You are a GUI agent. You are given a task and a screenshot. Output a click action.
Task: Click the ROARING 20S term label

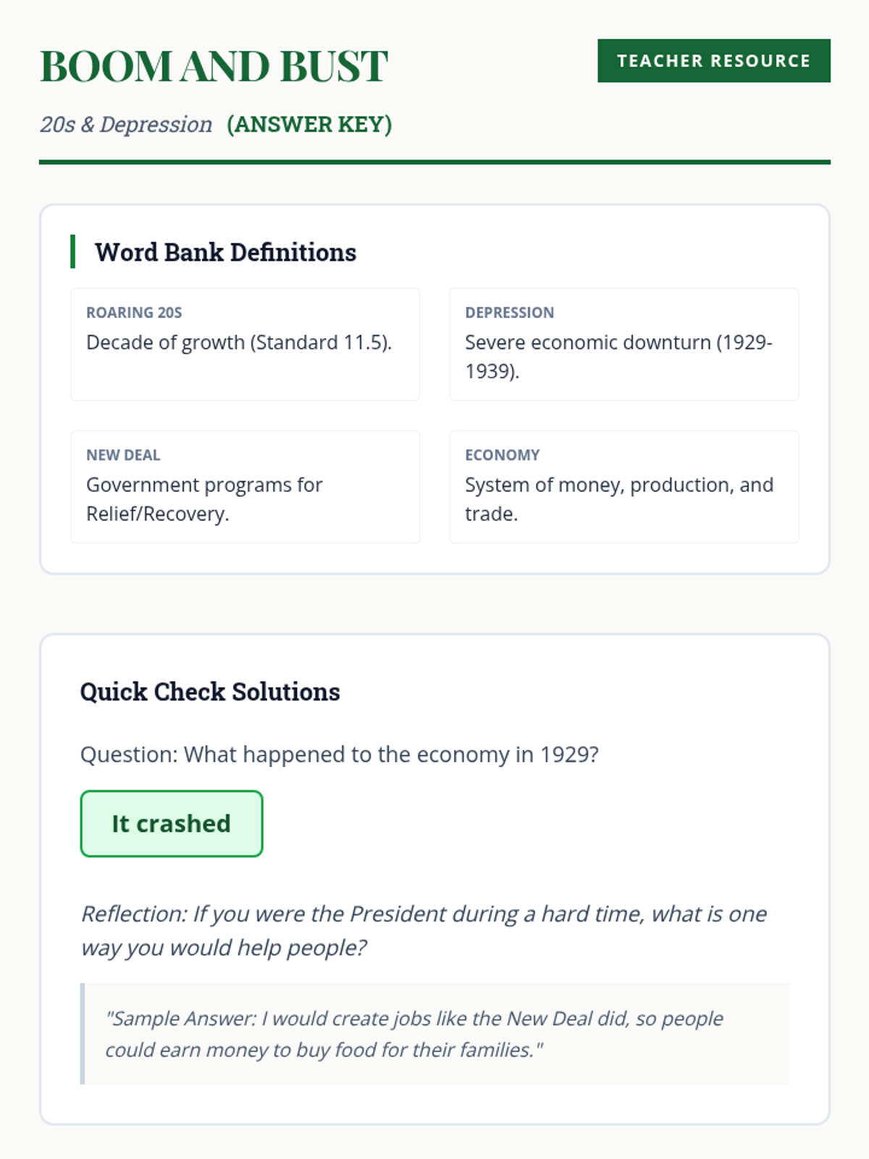[x=134, y=312]
